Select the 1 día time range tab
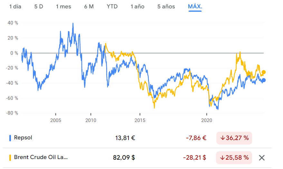Viewport: 283px width, 169px height. tap(15, 6)
